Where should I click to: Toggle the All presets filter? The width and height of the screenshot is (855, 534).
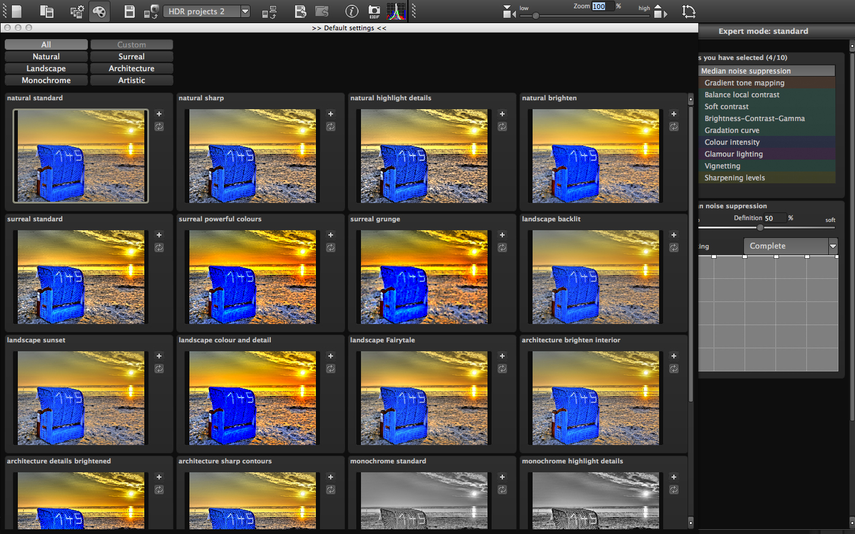tap(46, 44)
